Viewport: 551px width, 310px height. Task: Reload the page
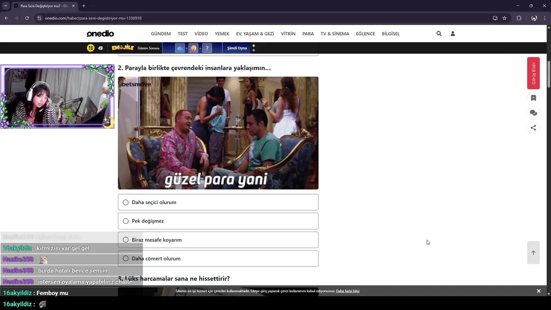(27, 18)
